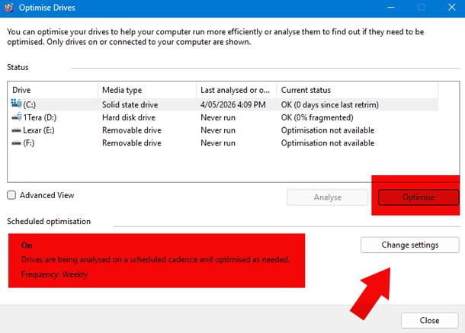Click the 'Frequency: Weekly' text
The image size is (465, 333).
point(54,274)
